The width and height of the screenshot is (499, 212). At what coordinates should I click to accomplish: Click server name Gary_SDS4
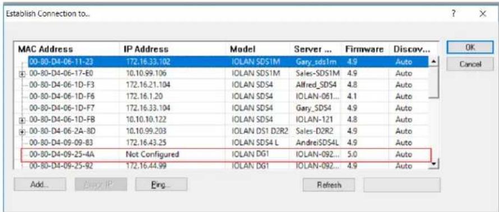[313, 108]
